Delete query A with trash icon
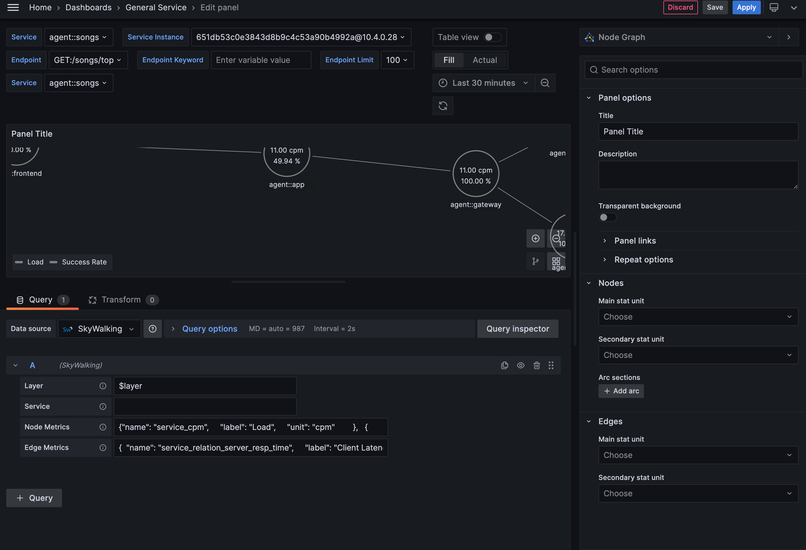The width and height of the screenshot is (806, 550). (536, 365)
